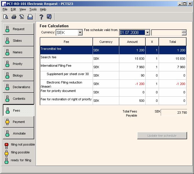Switch to the Priority section
This screenshot has height=174, width=194.
[19, 64]
